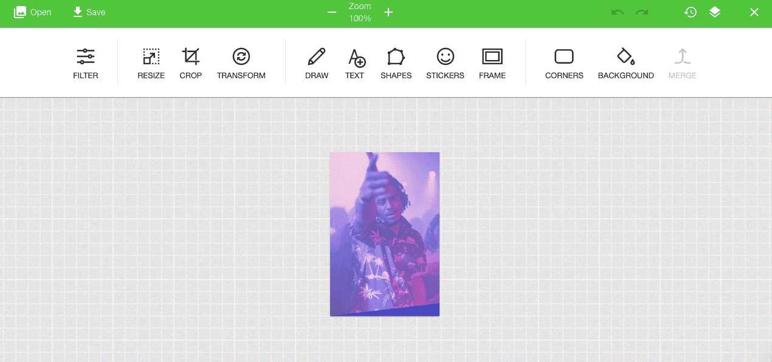The height and width of the screenshot is (362, 772).
Task: Zoom out with the minus button
Action: pyautogui.click(x=332, y=12)
